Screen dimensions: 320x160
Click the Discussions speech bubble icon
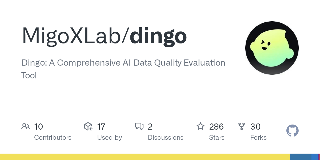139,126
